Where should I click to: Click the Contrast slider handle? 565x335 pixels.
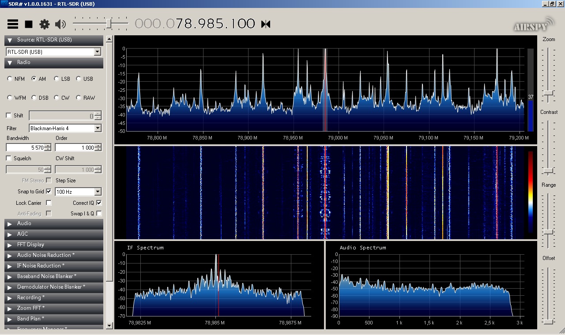tap(549, 170)
